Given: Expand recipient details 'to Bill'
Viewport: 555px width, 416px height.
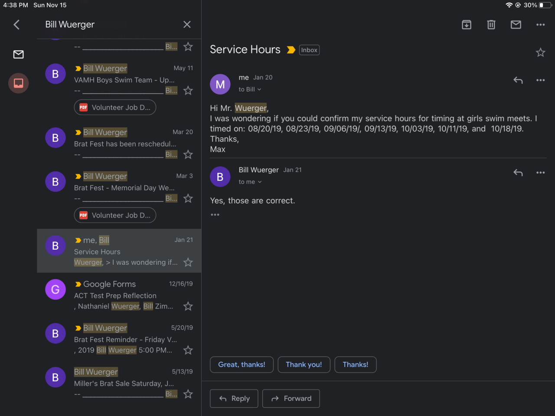Looking at the screenshot, I should [x=250, y=89].
